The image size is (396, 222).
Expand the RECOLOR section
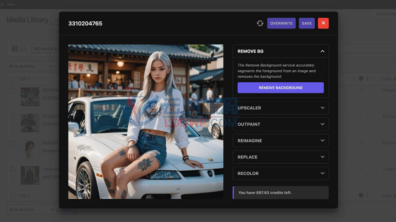point(281,173)
